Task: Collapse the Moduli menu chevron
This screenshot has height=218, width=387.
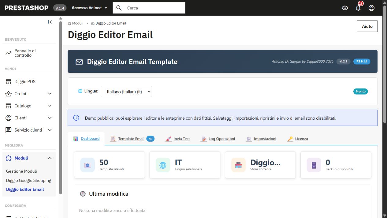Action: pyautogui.click(x=50, y=158)
